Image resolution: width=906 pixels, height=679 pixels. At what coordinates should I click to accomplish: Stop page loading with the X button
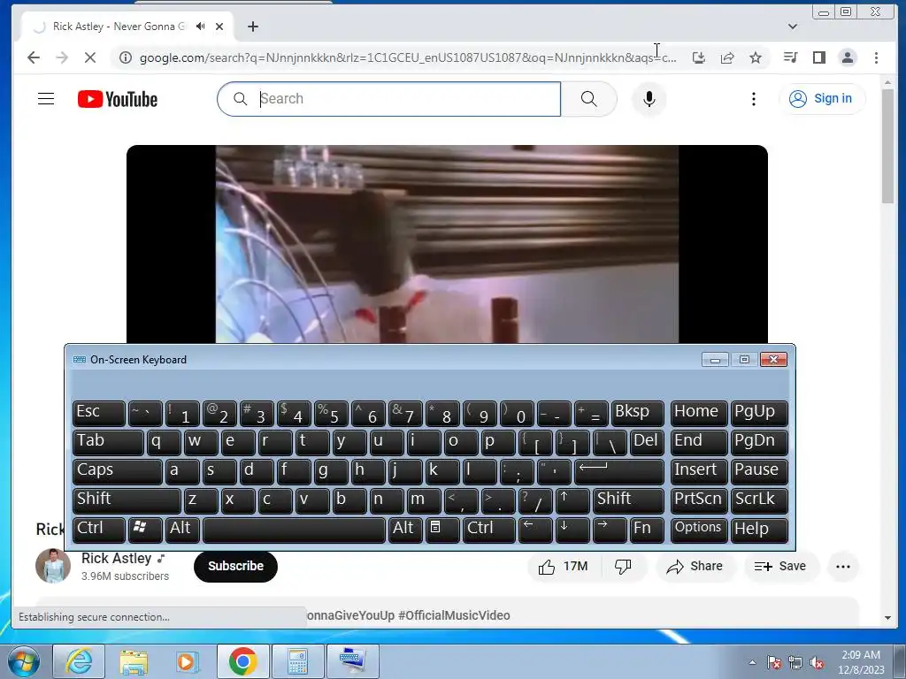point(90,57)
